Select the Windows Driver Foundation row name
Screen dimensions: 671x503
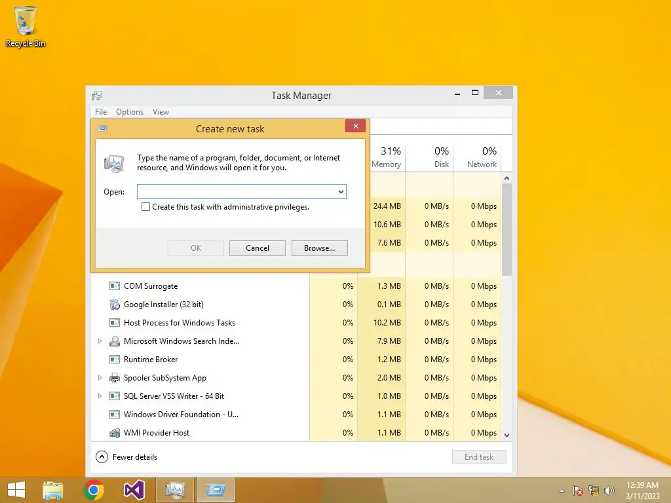pos(181,415)
